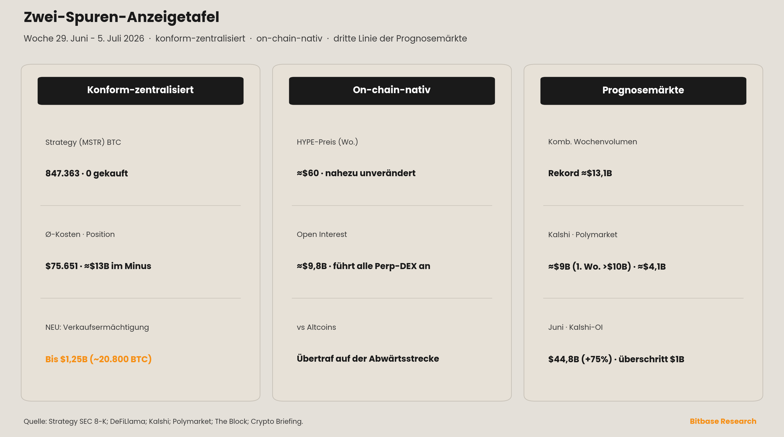Select the label Kalshi · Polymarket
Image resolution: width=784 pixels, height=437 pixels.
582,235
